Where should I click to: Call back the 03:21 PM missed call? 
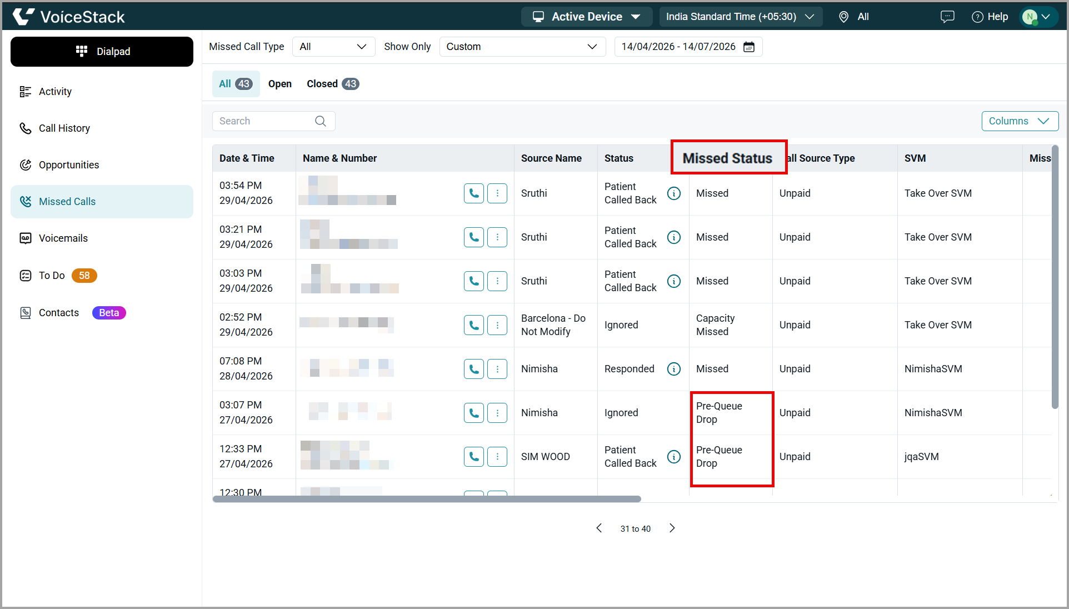coord(474,237)
